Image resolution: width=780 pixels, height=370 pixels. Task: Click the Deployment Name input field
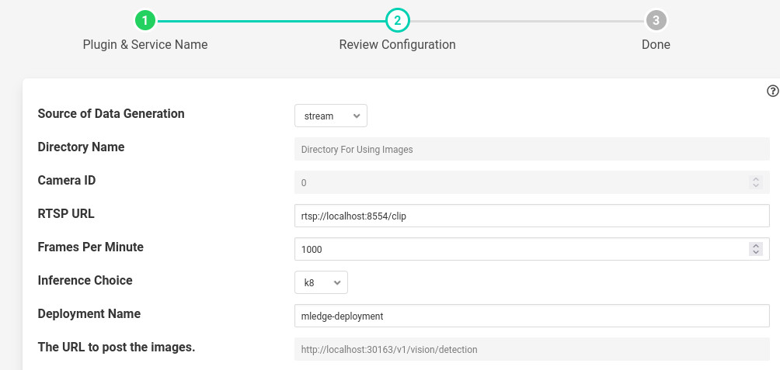click(x=531, y=316)
